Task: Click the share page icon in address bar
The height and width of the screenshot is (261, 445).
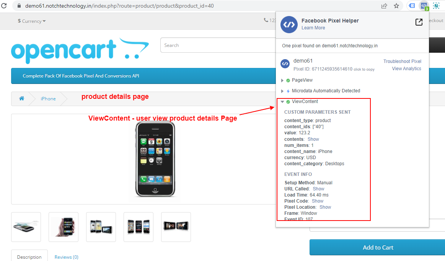Action: 384,6
